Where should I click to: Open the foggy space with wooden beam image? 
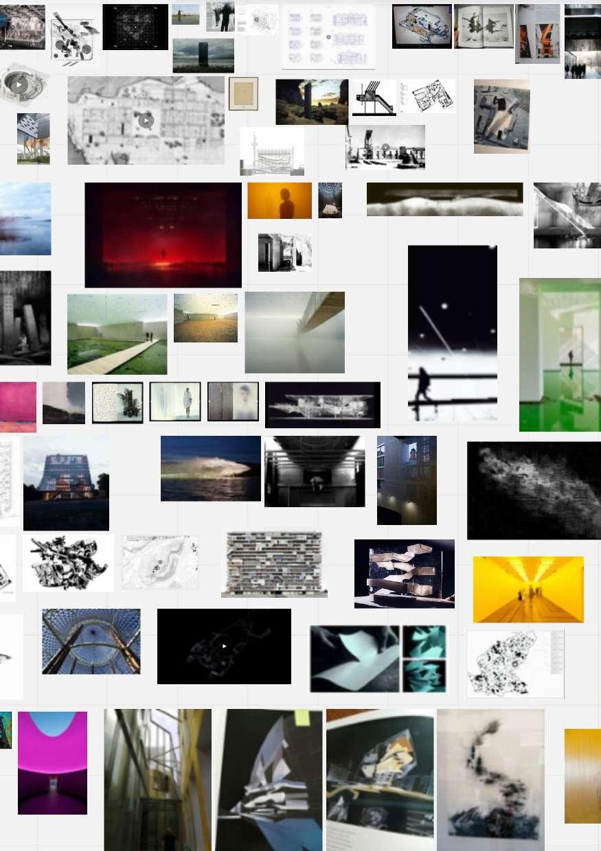[295, 332]
